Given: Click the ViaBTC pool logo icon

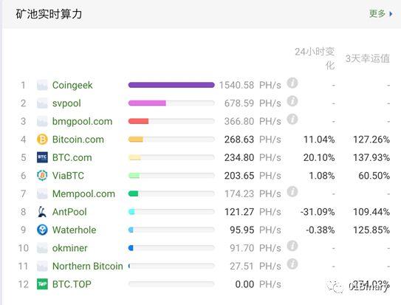Looking at the screenshot, I should point(42,176).
